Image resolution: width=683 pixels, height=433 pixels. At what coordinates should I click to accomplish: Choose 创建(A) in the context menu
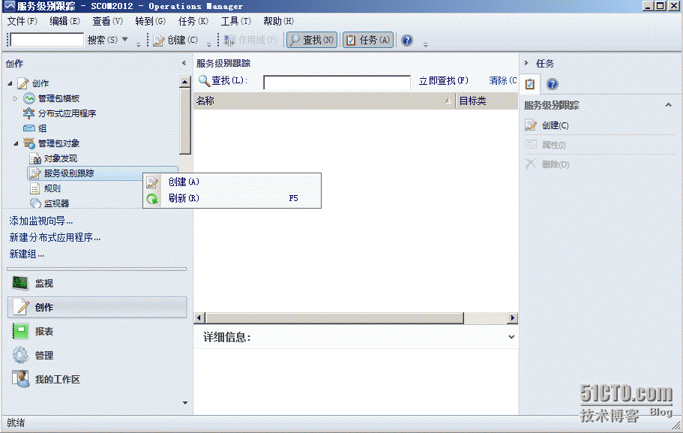coord(232,182)
